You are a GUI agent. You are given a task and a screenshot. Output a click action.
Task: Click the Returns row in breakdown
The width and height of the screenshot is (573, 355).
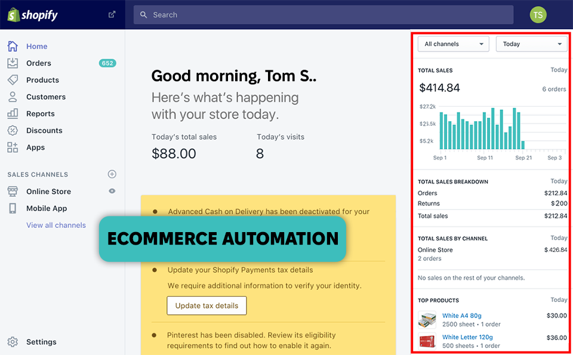click(492, 203)
